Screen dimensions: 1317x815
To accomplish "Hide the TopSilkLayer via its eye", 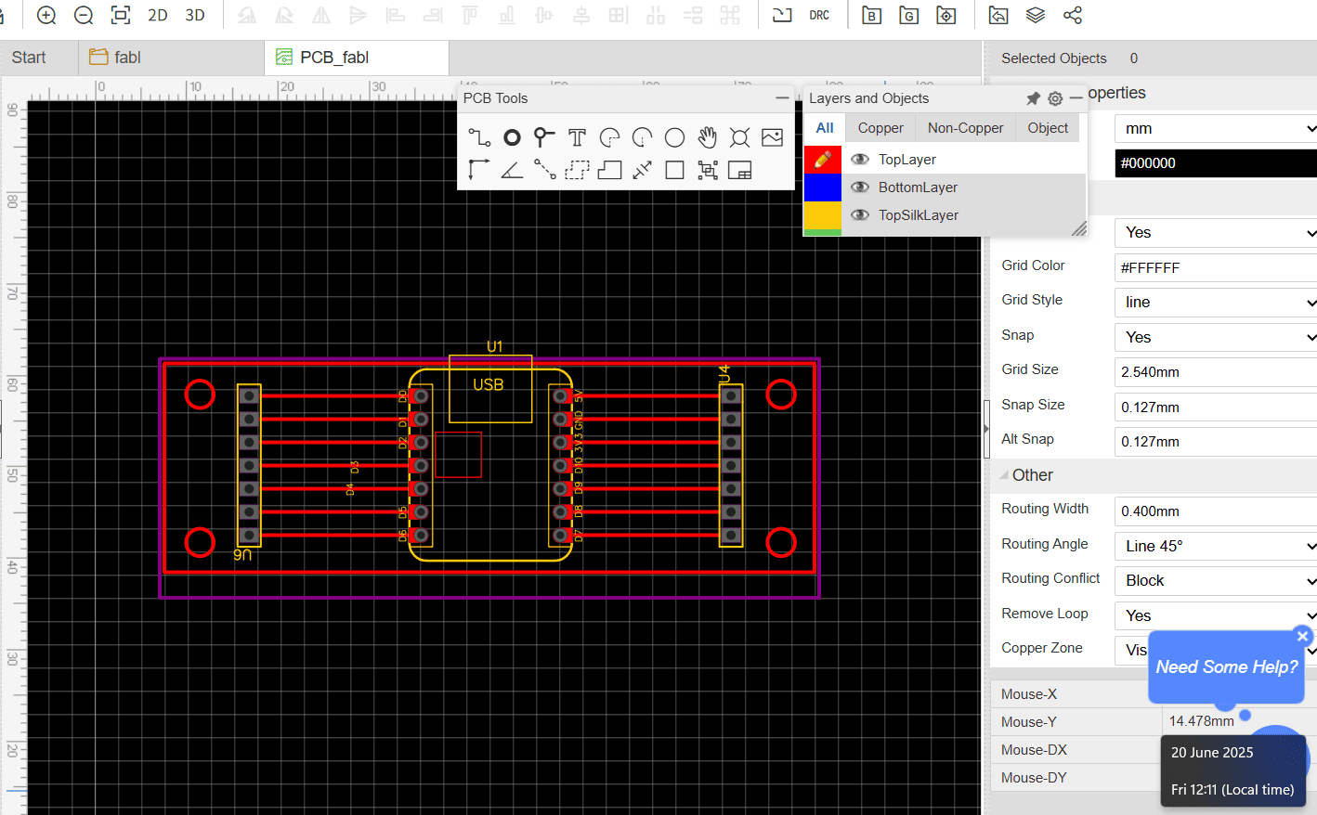I will pyautogui.click(x=860, y=214).
